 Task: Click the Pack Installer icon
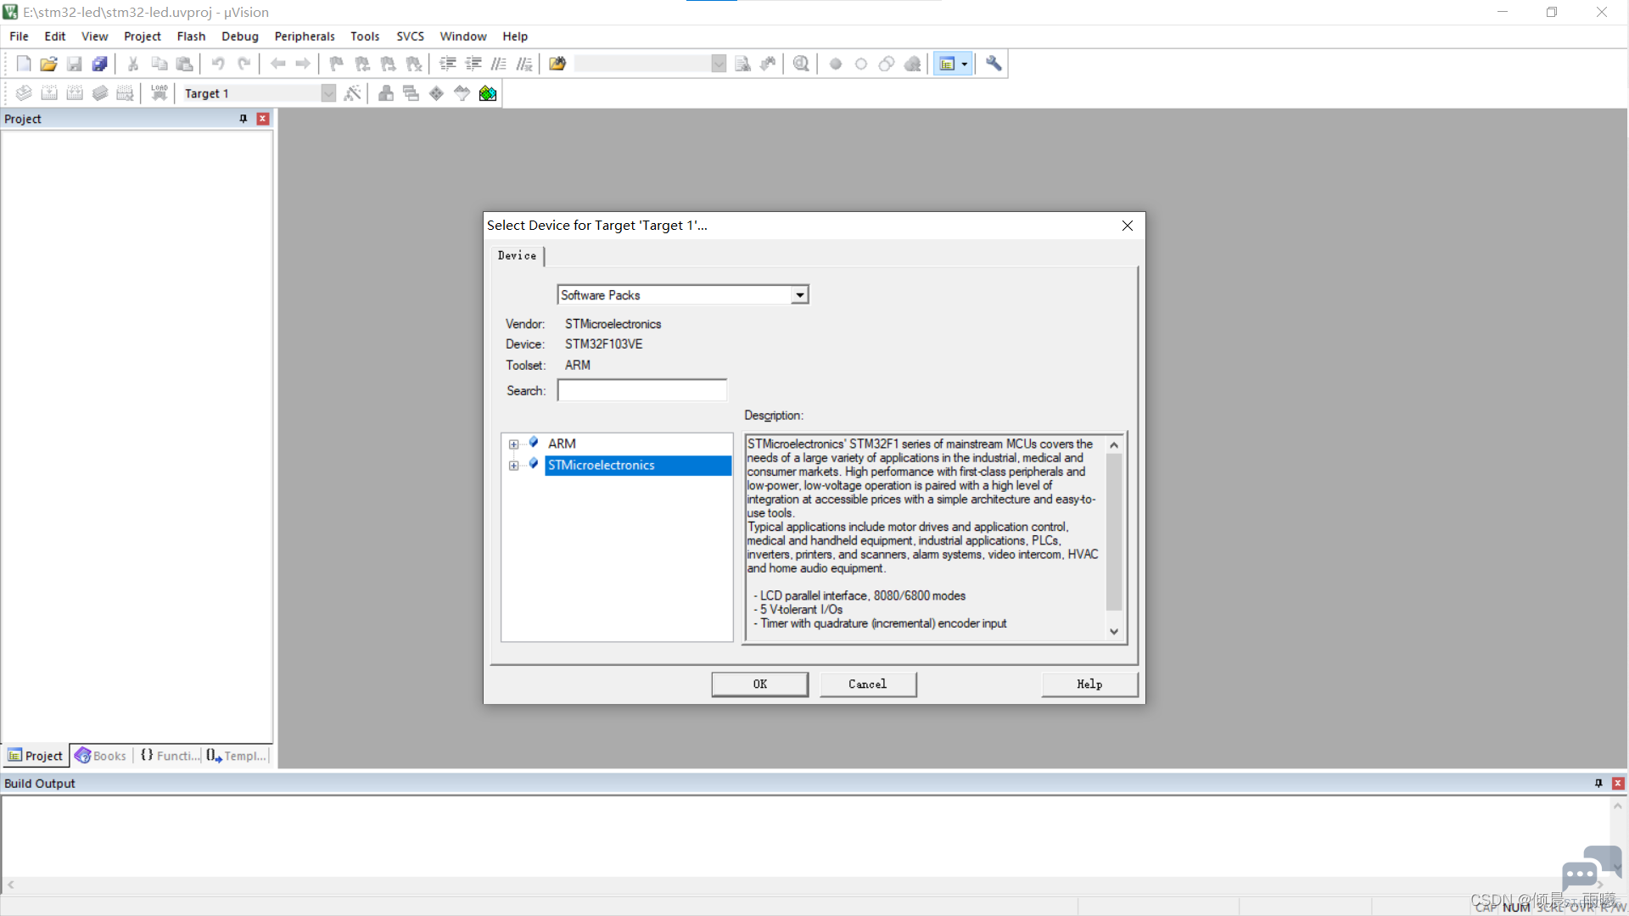click(488, 93)
